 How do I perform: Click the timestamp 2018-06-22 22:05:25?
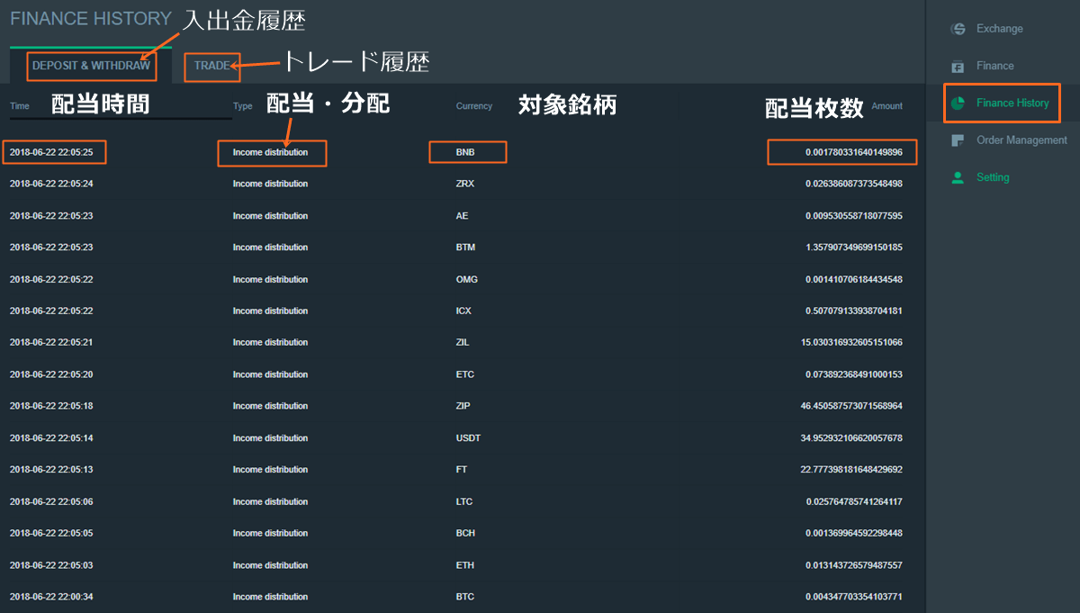pos(54,151)
